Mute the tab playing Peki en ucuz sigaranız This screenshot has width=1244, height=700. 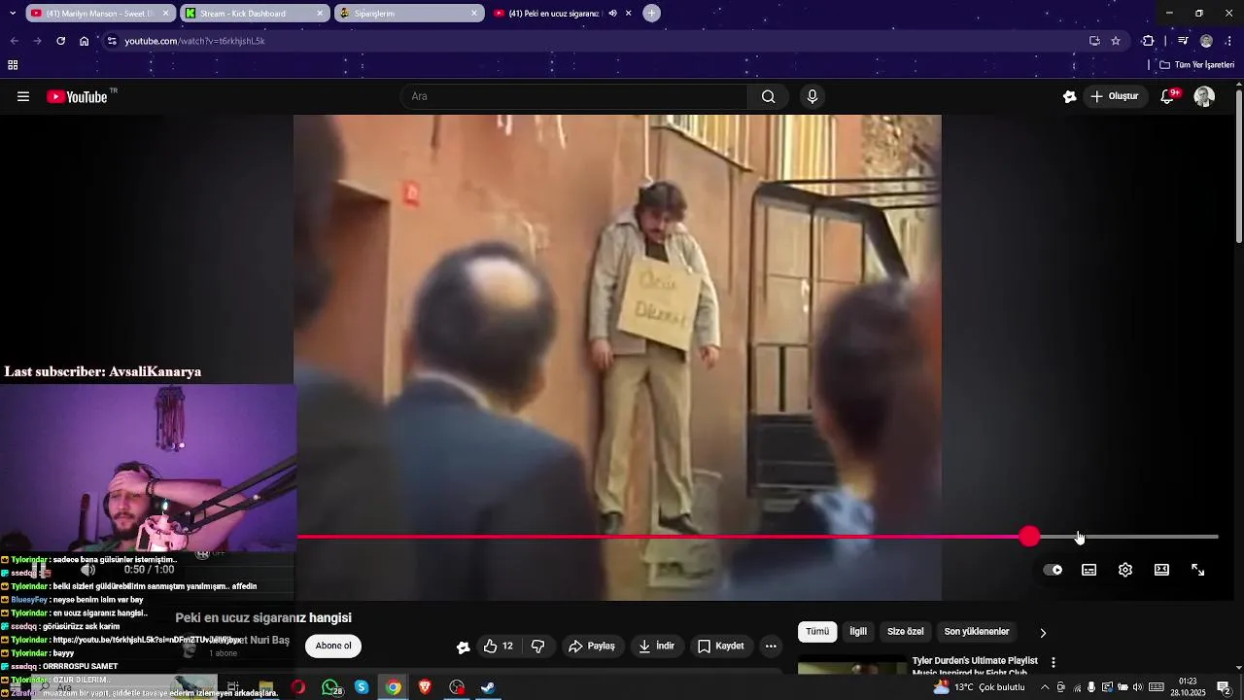[612, 14]
